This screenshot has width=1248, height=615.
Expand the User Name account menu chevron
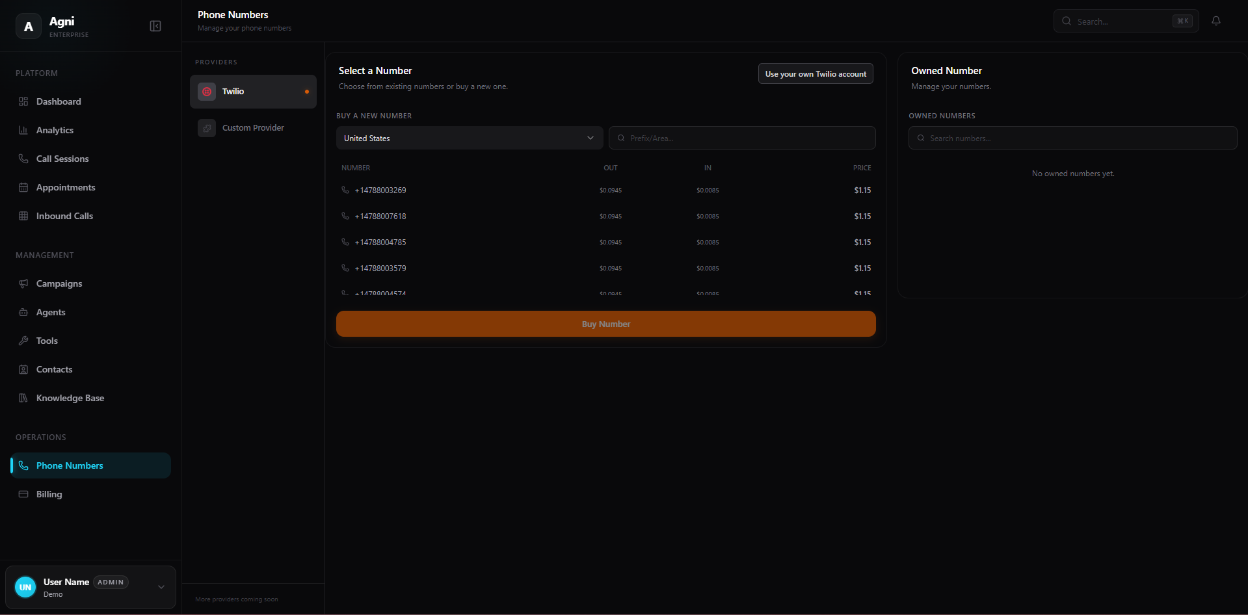(x=161, y=587)
